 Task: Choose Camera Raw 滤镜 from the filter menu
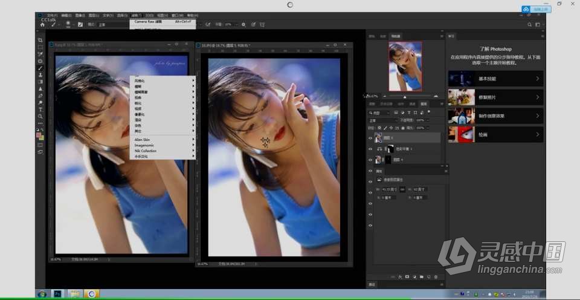point(163,22)
